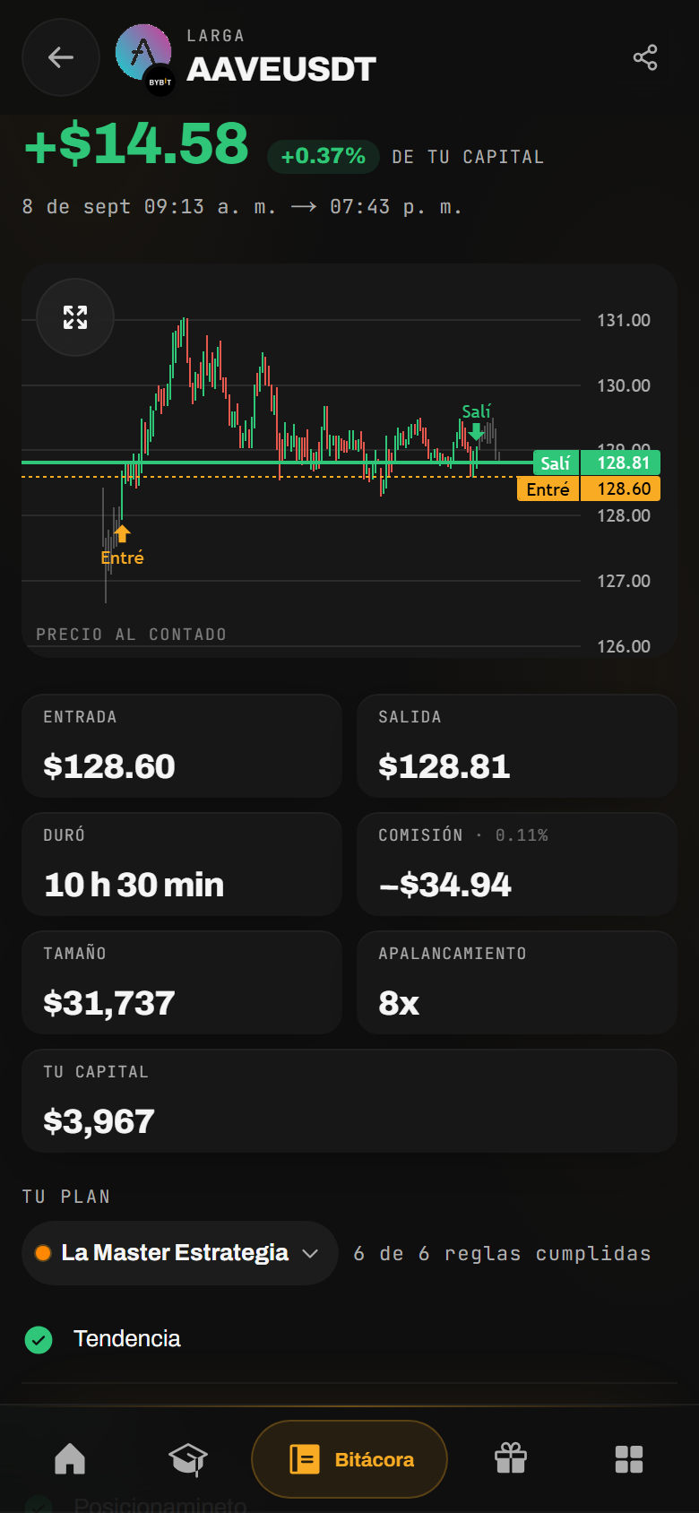Select the APALANCAMIENTO 8x card

[x=517, y=982]
